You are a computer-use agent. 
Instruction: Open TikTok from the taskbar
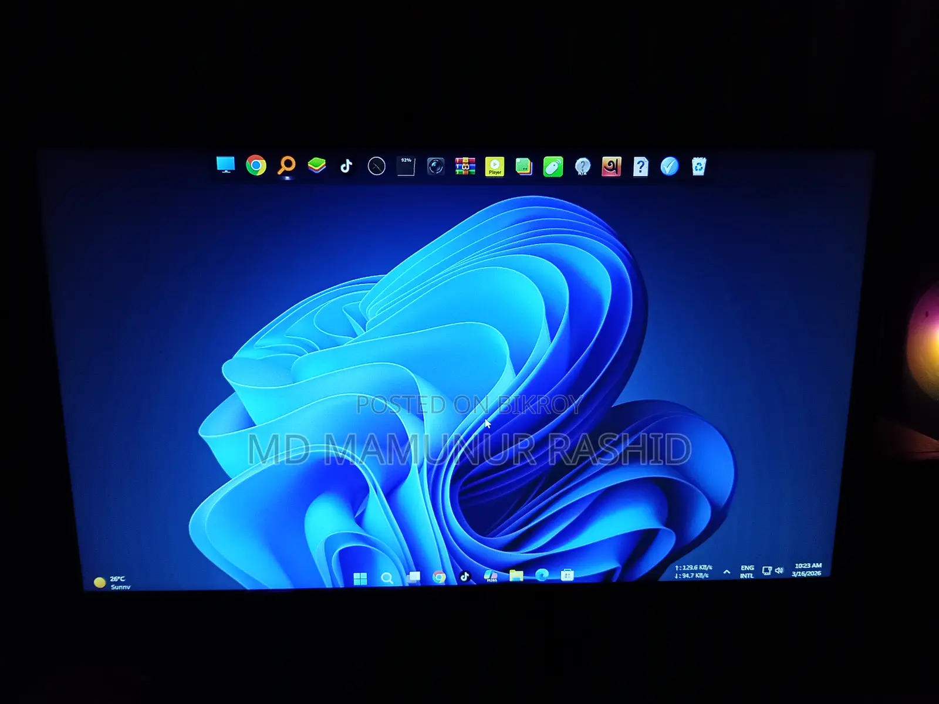point(465,577)
